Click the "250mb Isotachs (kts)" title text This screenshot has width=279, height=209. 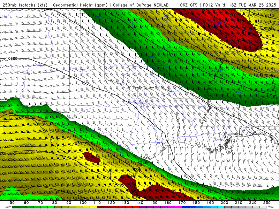25,5
